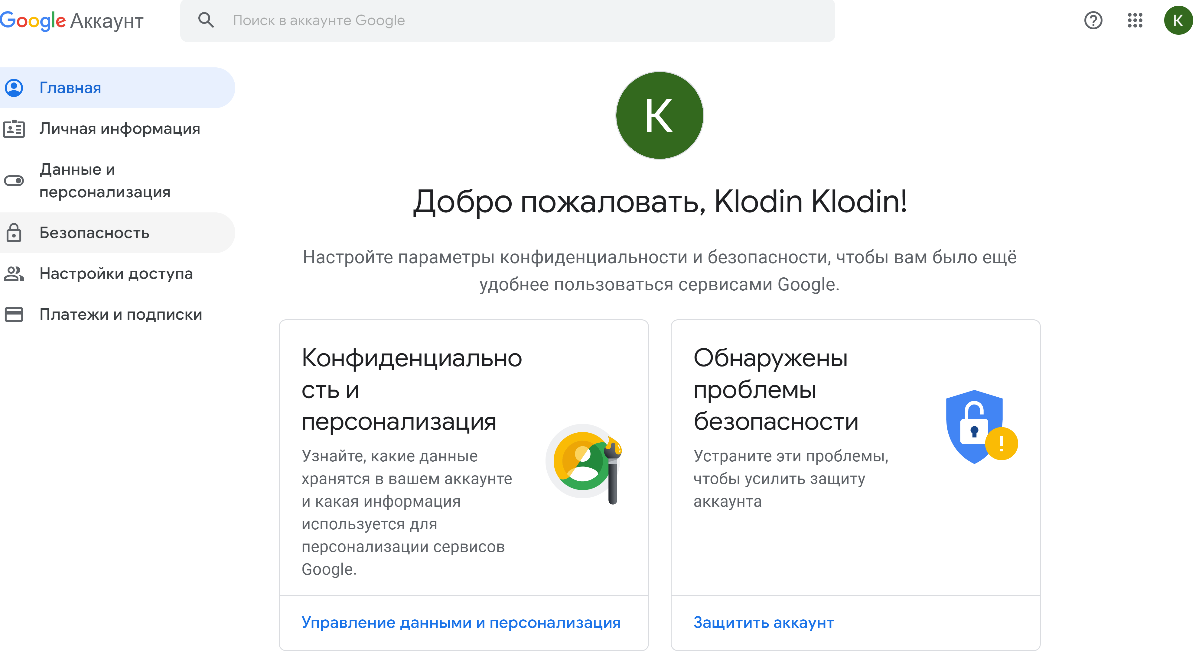Go to Безопасность section
Viewport: 1202px width, 665px height.
click(118, 233)
